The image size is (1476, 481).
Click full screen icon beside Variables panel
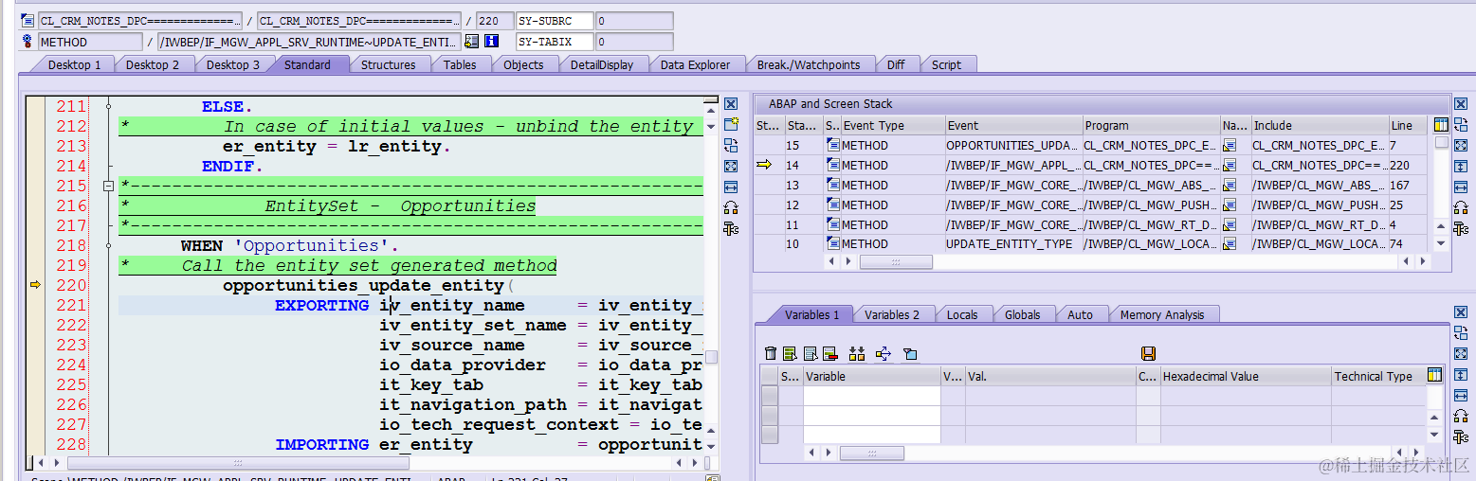coord(1461,353)
